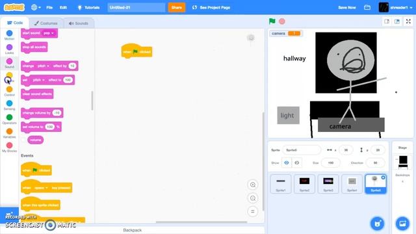The height and width of the screenshot is (234, 416).
Task: Click the red stop button
Action: pos(282,21)
